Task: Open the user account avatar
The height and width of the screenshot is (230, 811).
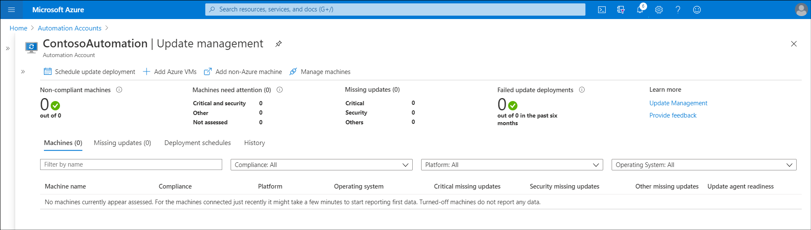Action: coord(801,10)
